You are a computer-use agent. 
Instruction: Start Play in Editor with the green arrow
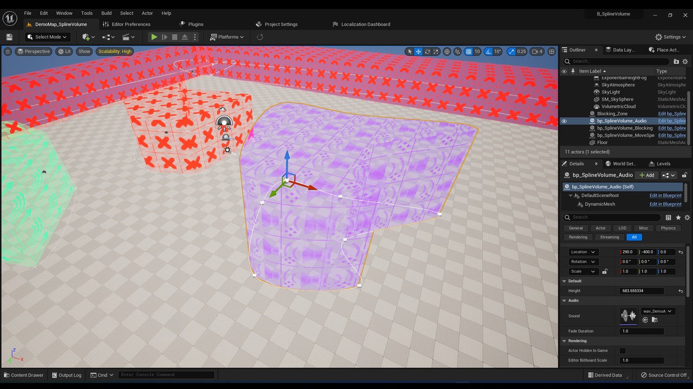point(154,37)
